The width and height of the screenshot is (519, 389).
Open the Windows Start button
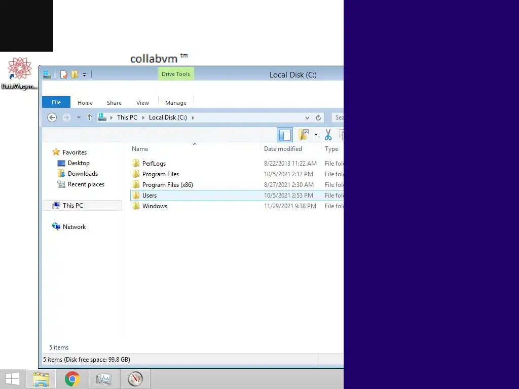coord(12,379)
